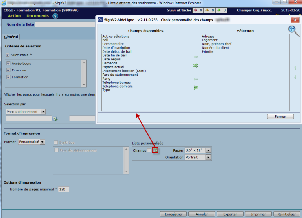Open the Papier size dropdown
The height and width of the screenshot is (218, 302).
(x=208, y=150)
